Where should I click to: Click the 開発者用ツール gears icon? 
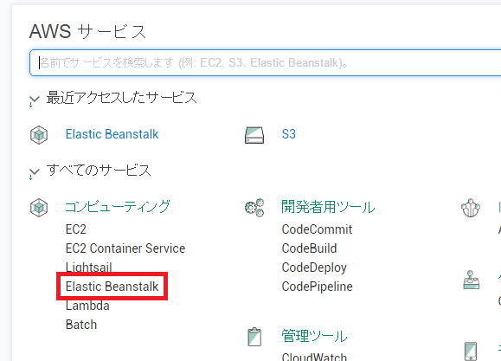[x=254, y=208]
